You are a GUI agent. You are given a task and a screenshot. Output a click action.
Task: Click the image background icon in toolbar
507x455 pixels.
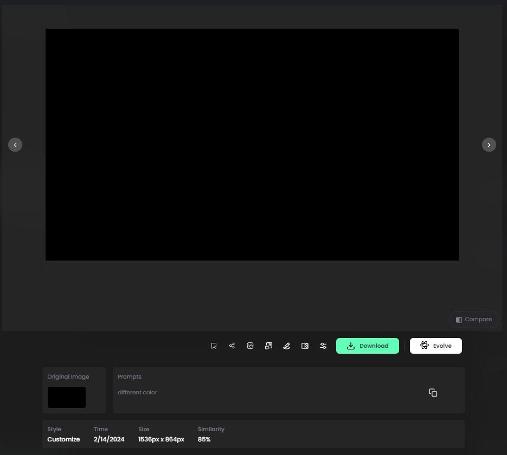[x=250, y=346]
